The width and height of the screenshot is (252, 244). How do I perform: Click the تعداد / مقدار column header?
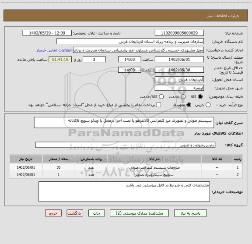point(59,159)
